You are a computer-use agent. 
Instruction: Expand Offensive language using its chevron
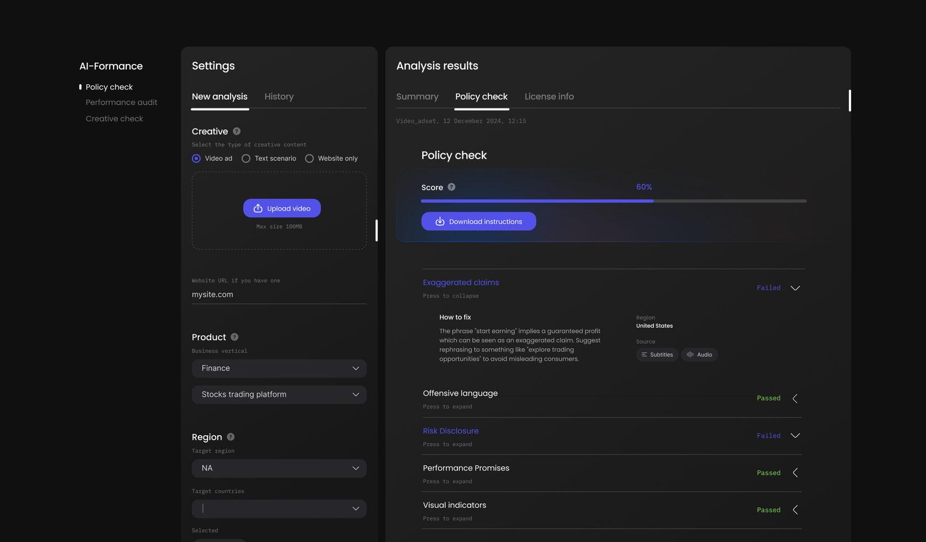(795, 398)
